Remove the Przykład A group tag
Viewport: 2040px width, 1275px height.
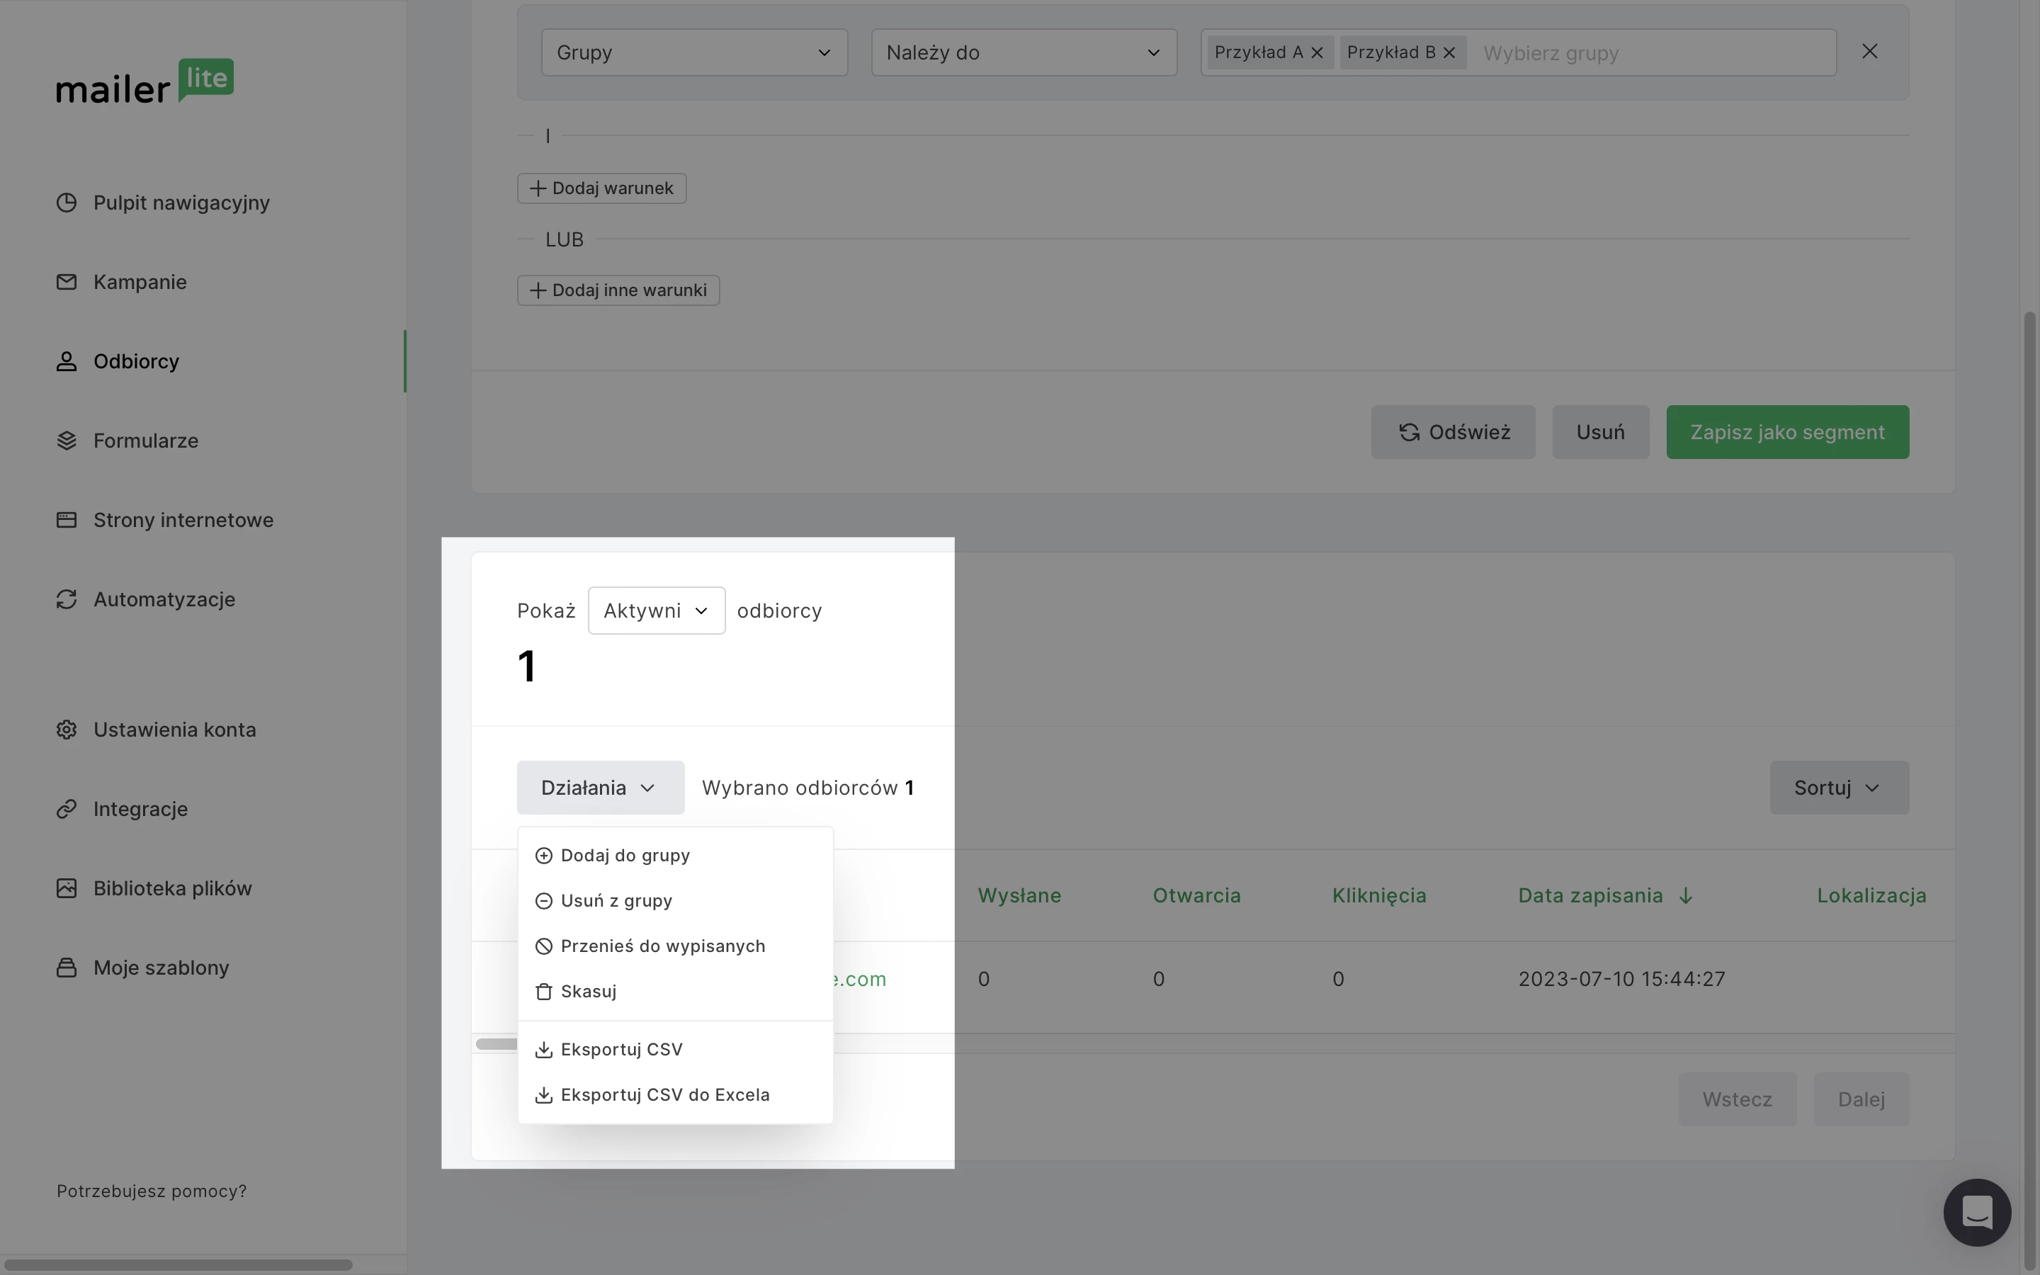pyautogui.click(x=1317, y=52)
